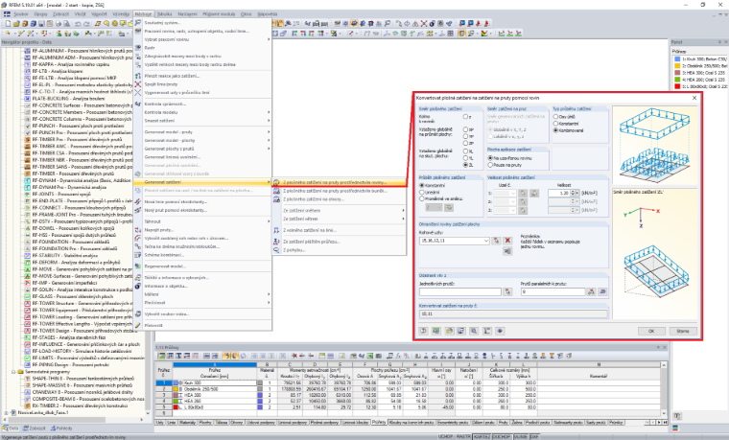This screenshot has width=729, height=440.
Task: Click the Undo arrow in main toolbar
Action: tap(78, 23)
